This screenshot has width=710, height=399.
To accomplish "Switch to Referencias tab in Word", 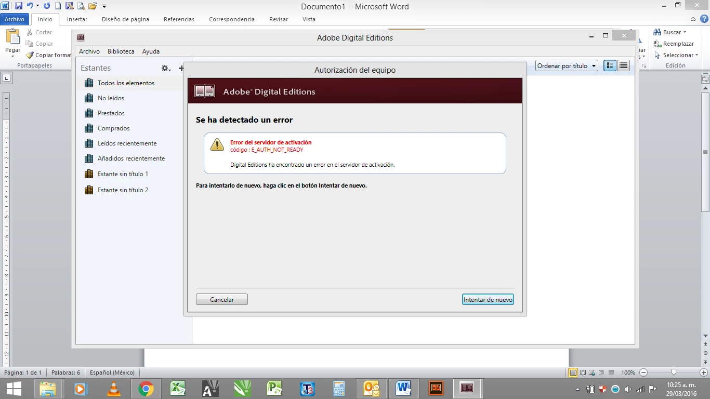I will coord(179,19).
